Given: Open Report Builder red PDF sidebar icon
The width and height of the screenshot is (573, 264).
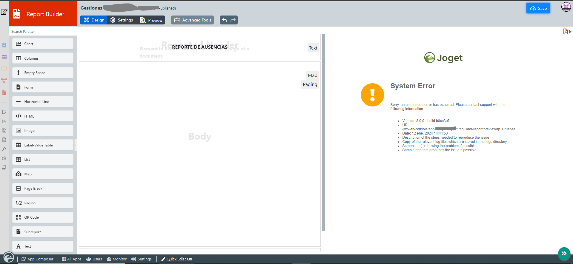Looking at the screenshot, I should tap(4, 93).
